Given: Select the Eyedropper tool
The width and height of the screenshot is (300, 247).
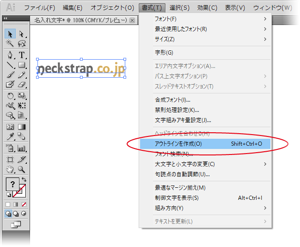Looking at the screenshot, I should coord(10,136).
